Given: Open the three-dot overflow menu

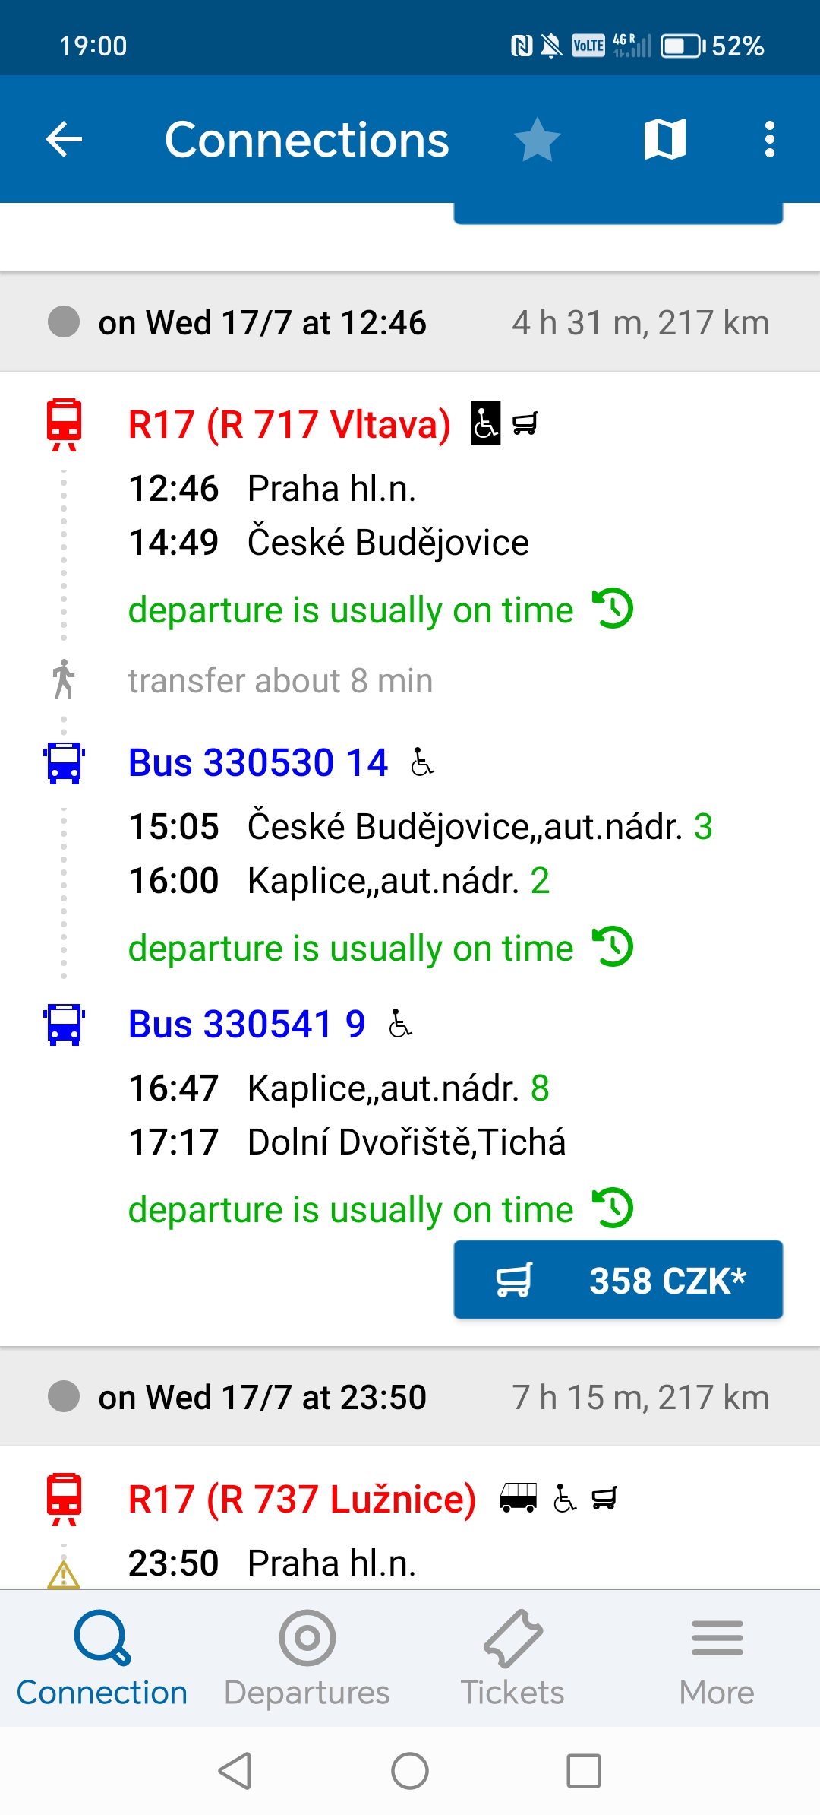Looking at the screenshot, I should tap(769, 139).
